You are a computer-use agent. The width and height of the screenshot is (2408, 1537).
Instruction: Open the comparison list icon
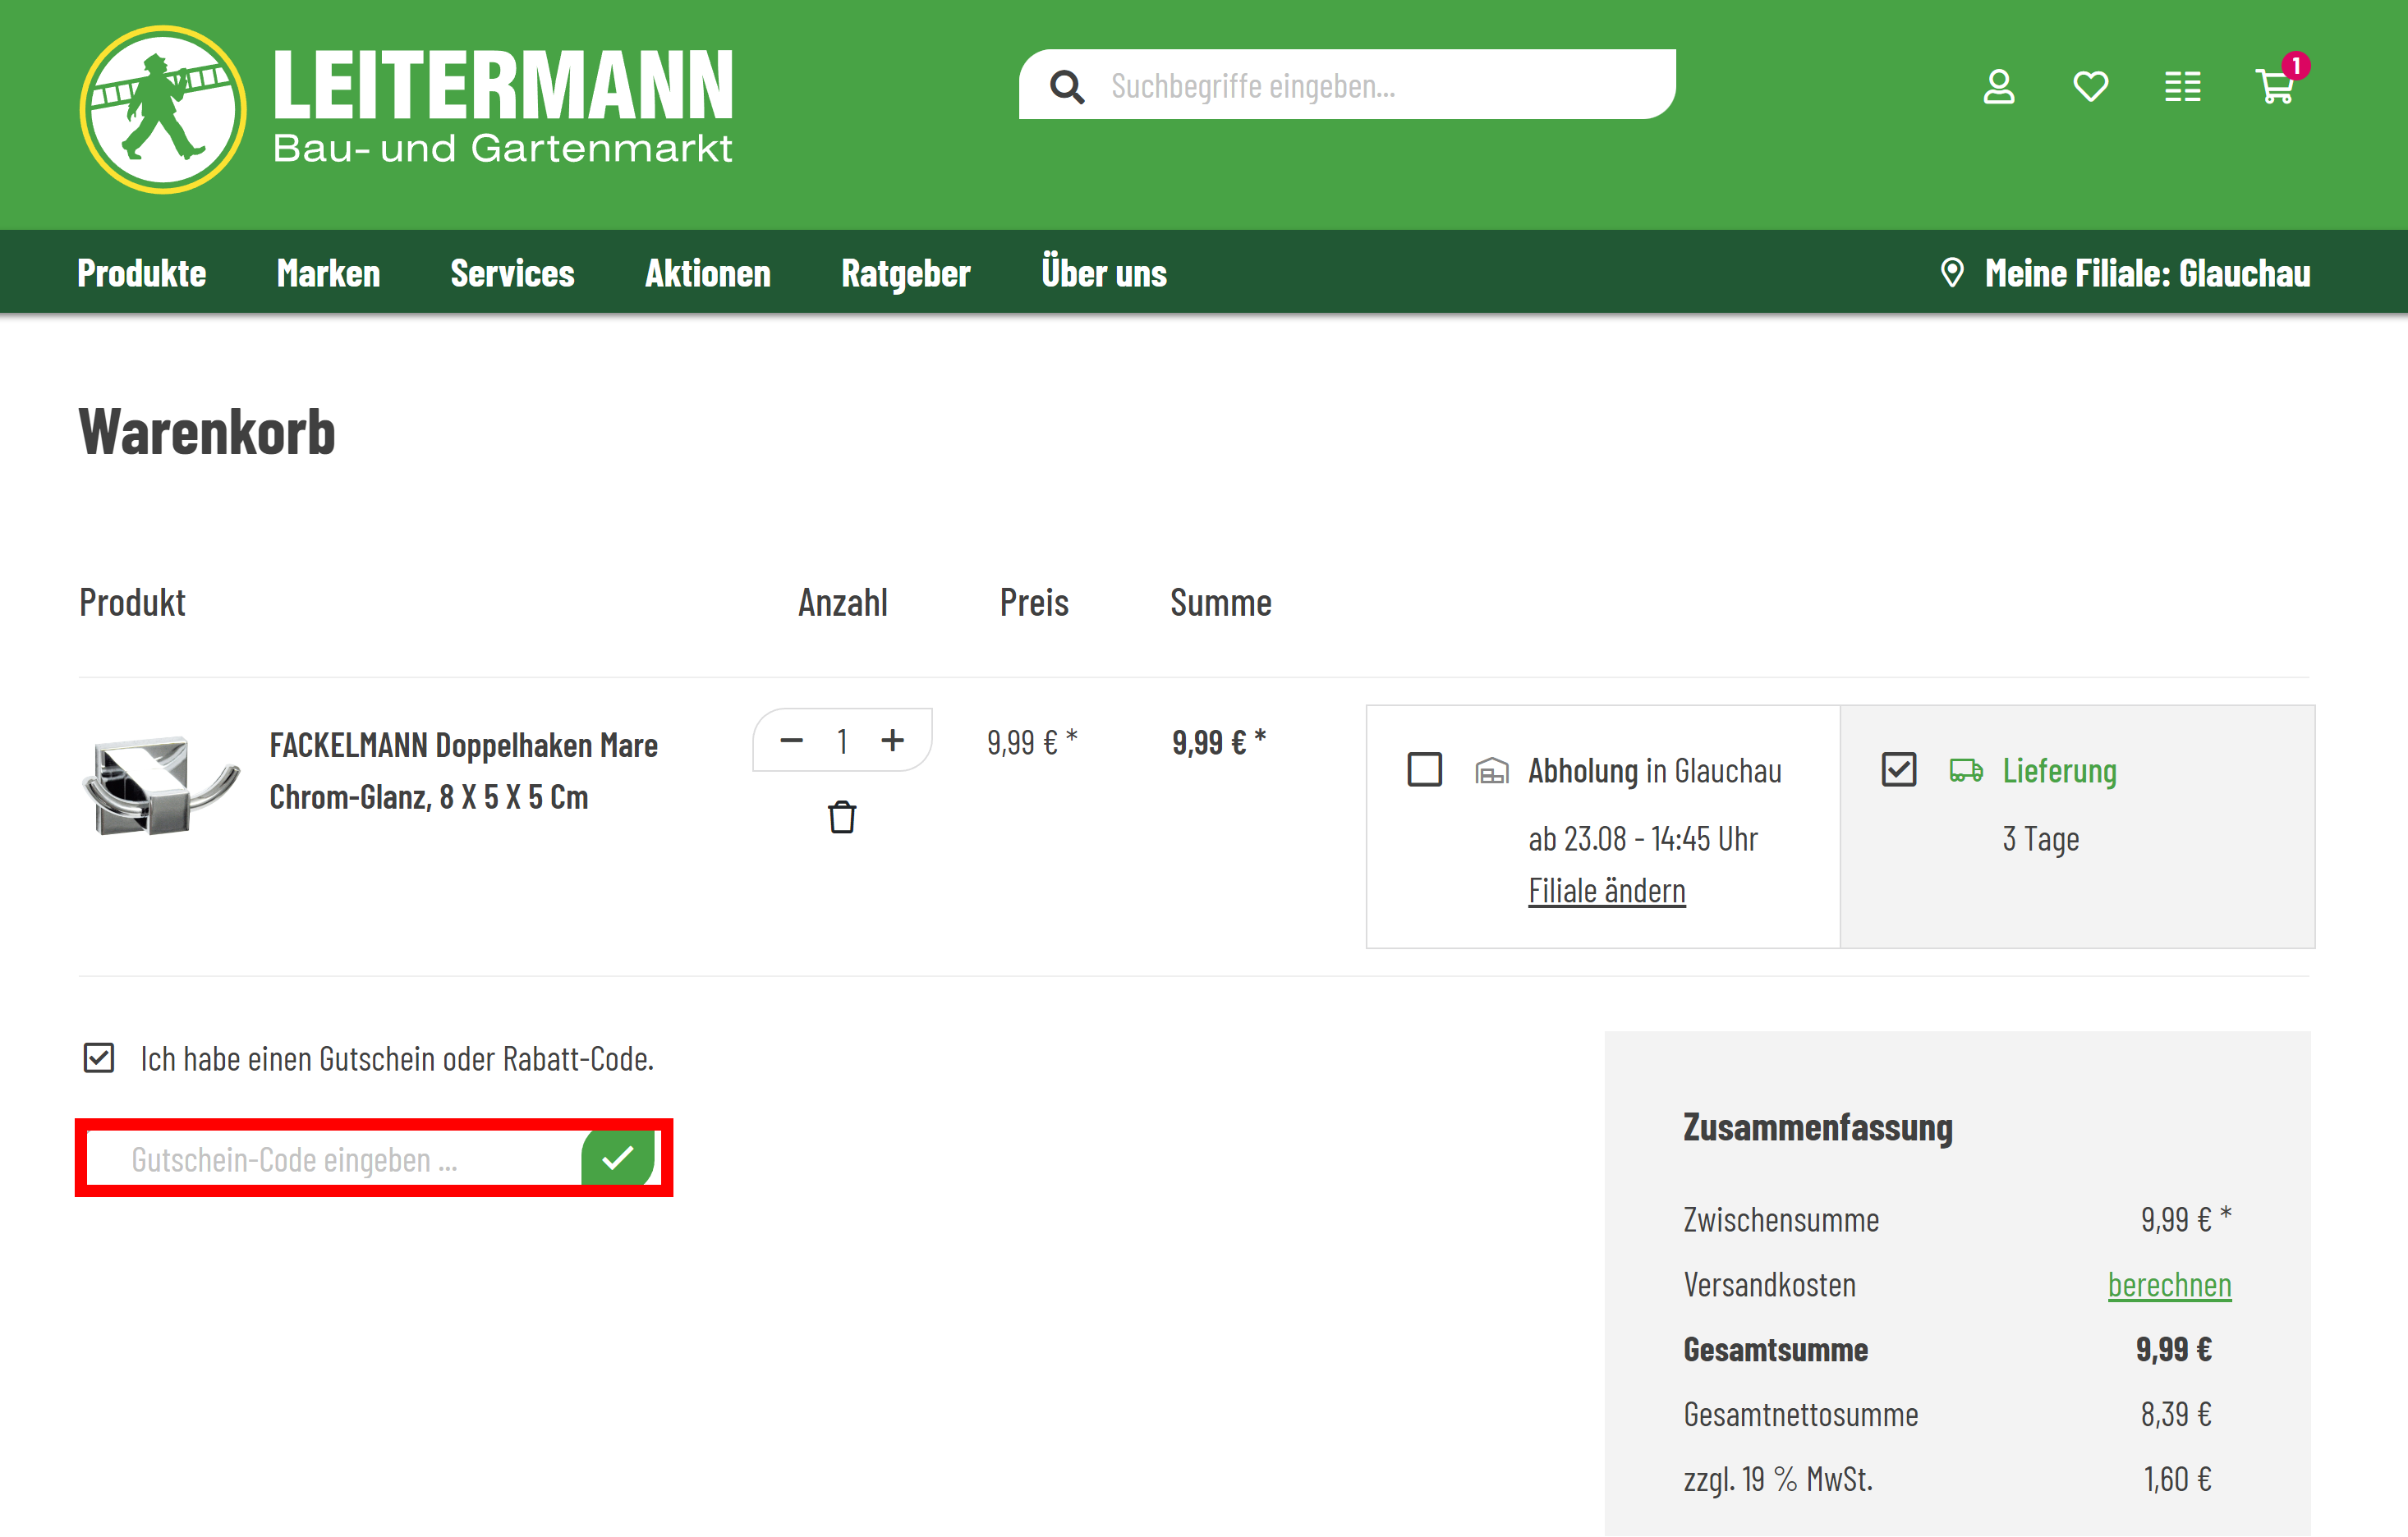[x=2182, y=87]
